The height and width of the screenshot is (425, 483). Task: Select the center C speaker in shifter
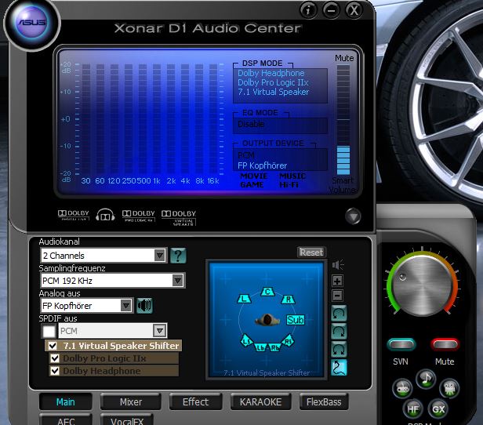pos(267,292)
